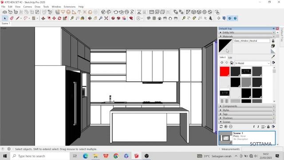Viewport: 284px width, 160px height.
Task: Open Task View in the taskbar
Action: (x=75, y=156)
